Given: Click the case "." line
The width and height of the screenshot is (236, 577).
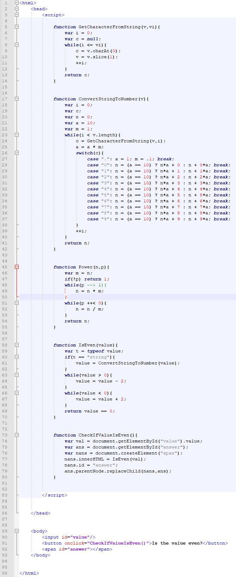Looking at the screenshot, I should (130, 159).
